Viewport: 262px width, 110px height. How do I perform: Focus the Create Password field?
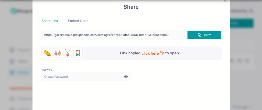click(82, 77)
